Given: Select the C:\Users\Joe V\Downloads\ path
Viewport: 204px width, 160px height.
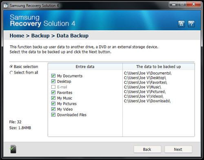Looking at the screenshot, I should tap(147, 101).
